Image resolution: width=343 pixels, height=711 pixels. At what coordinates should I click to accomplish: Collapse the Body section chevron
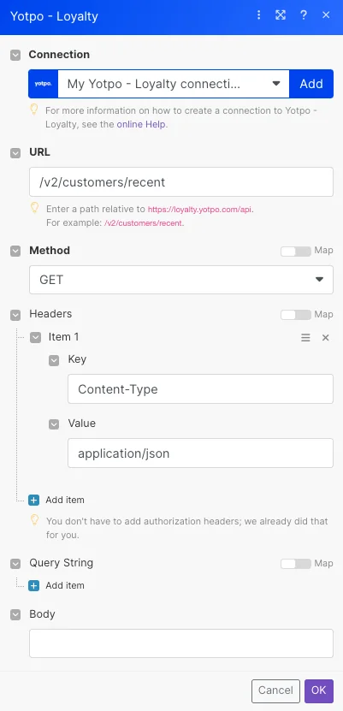click(x=16, y=615)
